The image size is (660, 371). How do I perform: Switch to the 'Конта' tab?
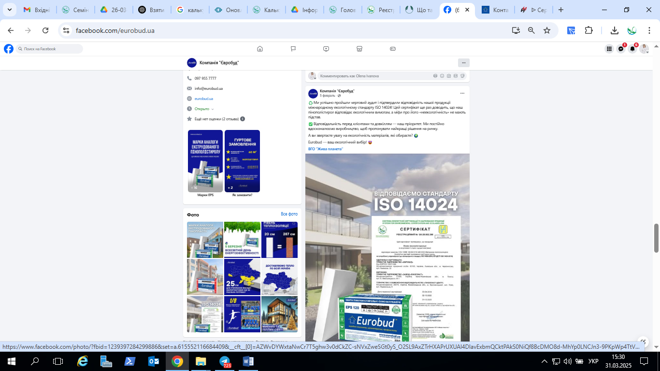(x=496, y=10)
